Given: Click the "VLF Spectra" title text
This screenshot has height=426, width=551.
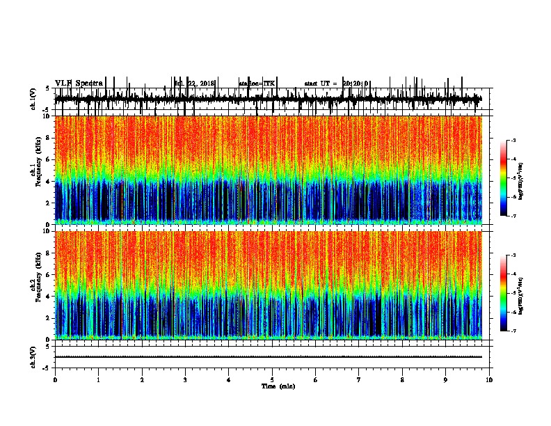Looking at the screenshot, I should [79, 84].
